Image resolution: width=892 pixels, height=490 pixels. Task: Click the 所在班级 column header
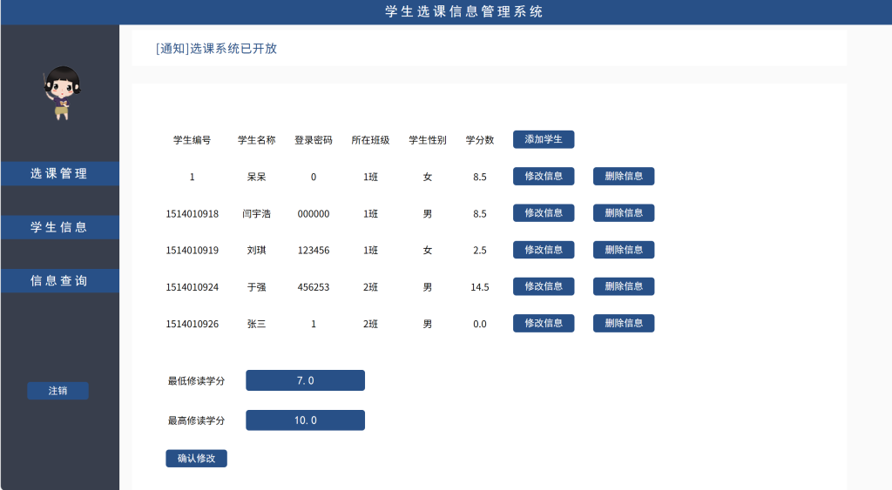(370, 140)
